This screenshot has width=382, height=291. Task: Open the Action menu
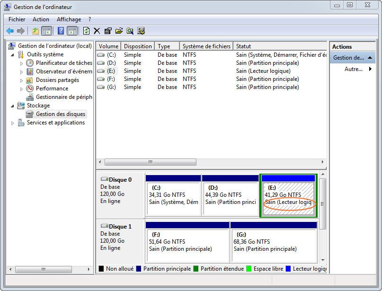pyautogui.click(x=41, y=19)
